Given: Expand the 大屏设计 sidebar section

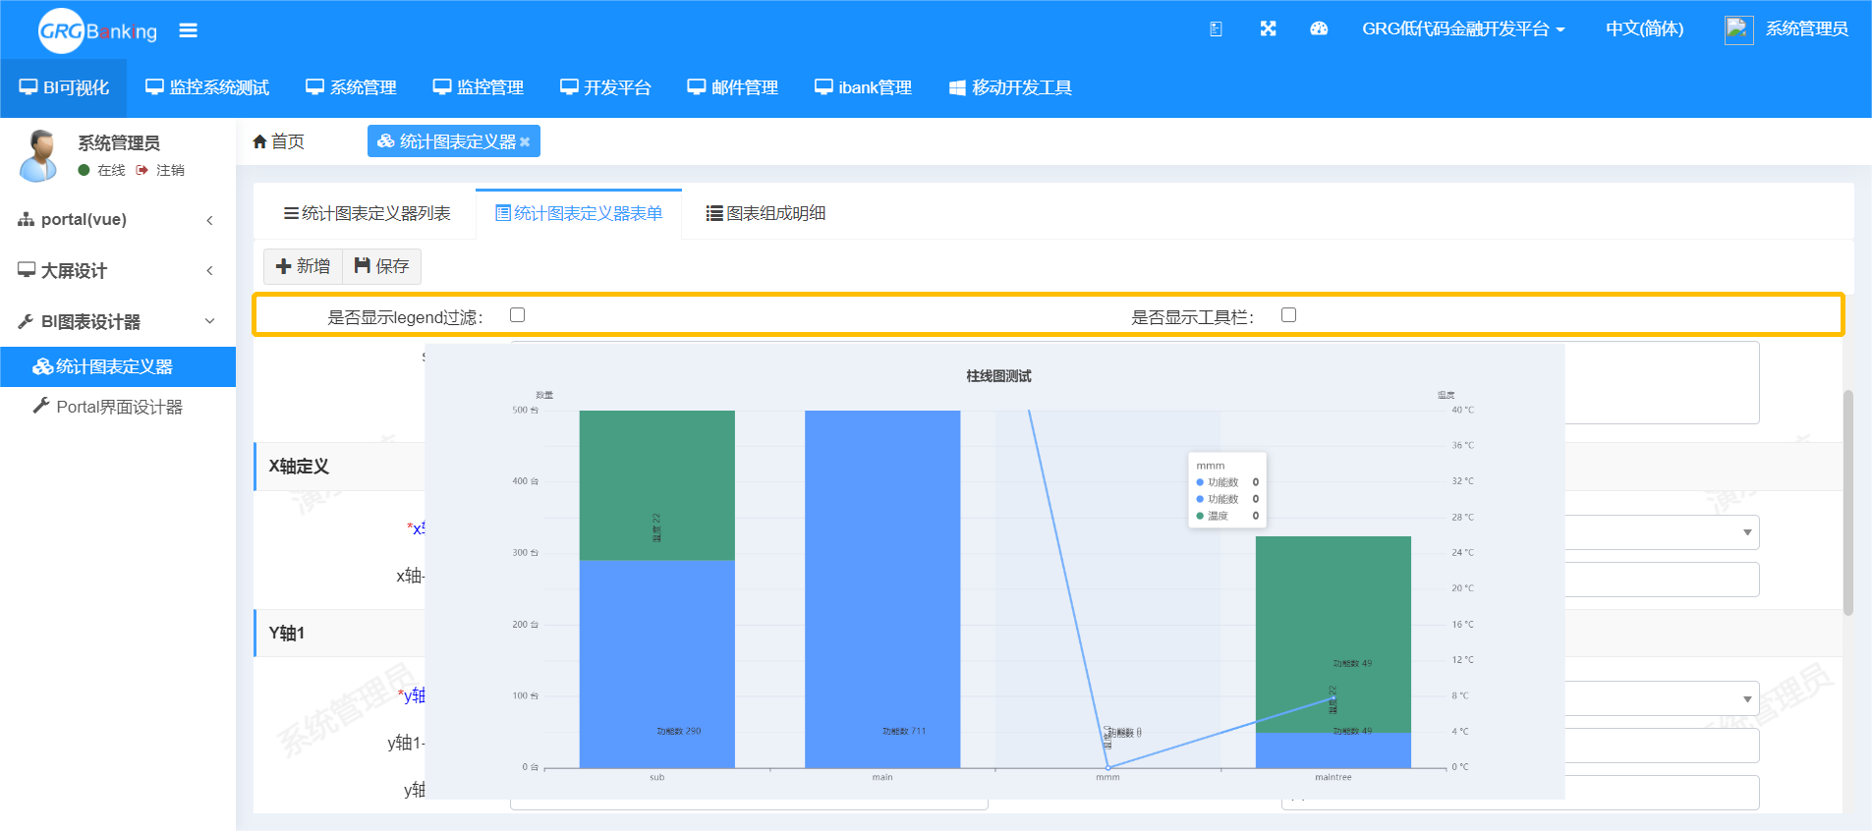Looking at the screenshot, I should point(118,271).
